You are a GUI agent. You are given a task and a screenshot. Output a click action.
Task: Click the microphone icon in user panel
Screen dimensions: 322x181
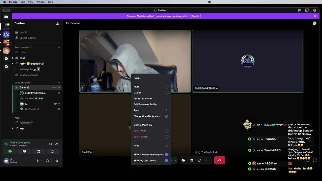[38, 161]
